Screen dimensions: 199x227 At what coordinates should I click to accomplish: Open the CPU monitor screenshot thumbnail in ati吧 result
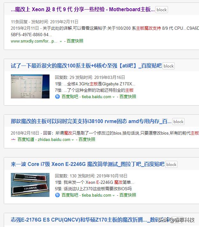click(x=30, y=86)
